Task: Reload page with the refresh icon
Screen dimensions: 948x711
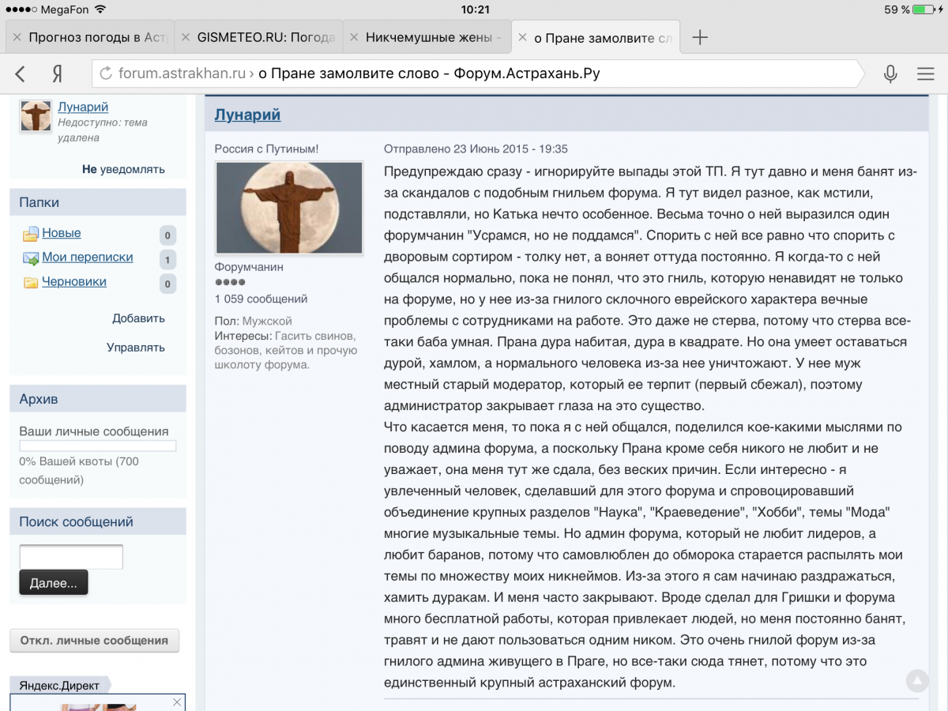Action: pos(106,74)
